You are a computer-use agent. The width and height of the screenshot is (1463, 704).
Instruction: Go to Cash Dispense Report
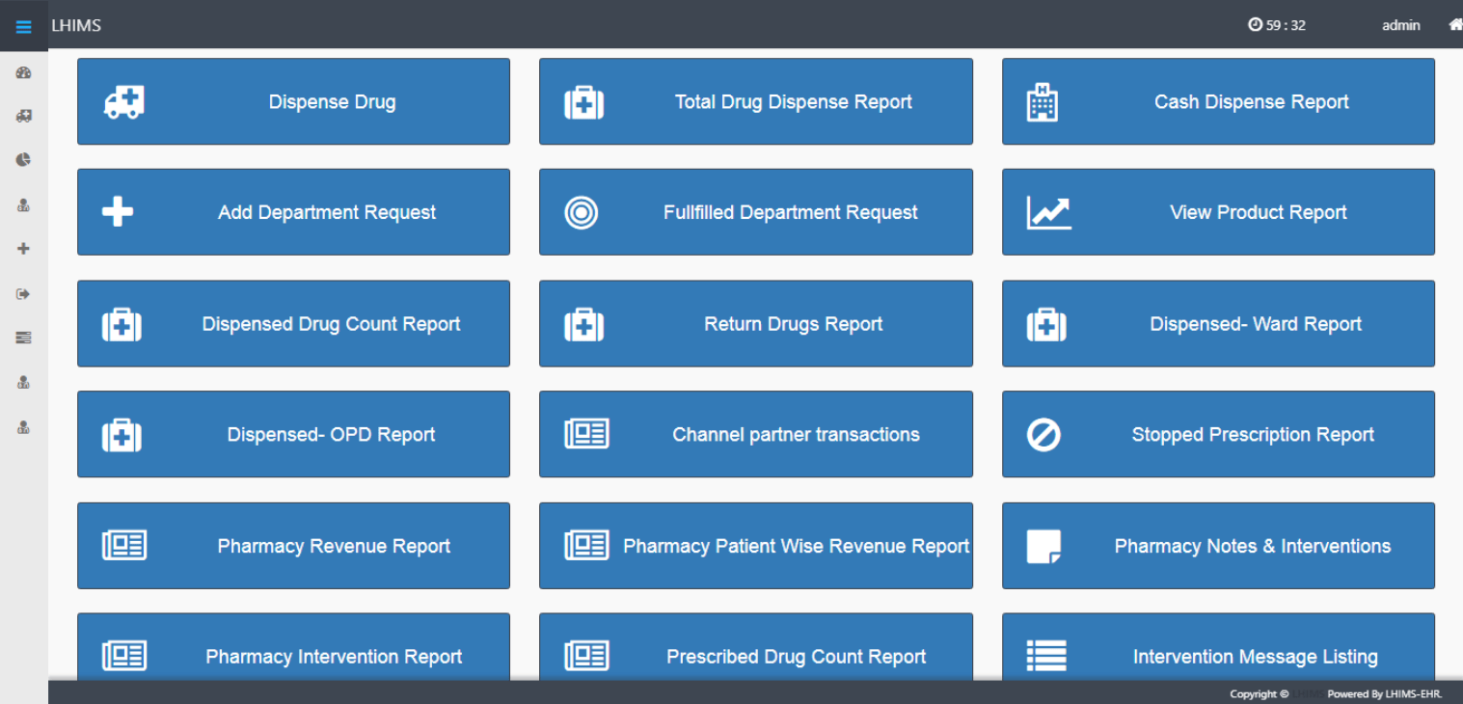pyautogui.click(x=1218, y=101)
